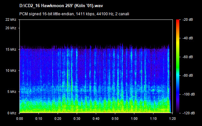Click the 20 kHz frequency axis label
Screen dimensions: 202x126
point(11,28)
